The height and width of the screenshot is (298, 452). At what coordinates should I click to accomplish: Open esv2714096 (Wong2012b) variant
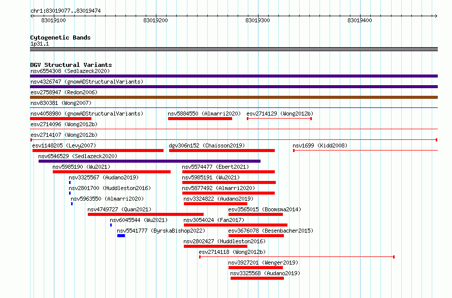[x=64, y=124]
